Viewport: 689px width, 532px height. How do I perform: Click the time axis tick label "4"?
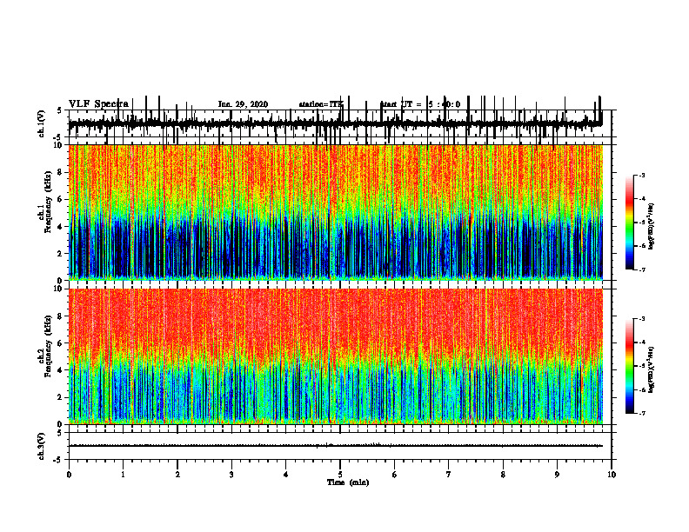tap(286, 475)
